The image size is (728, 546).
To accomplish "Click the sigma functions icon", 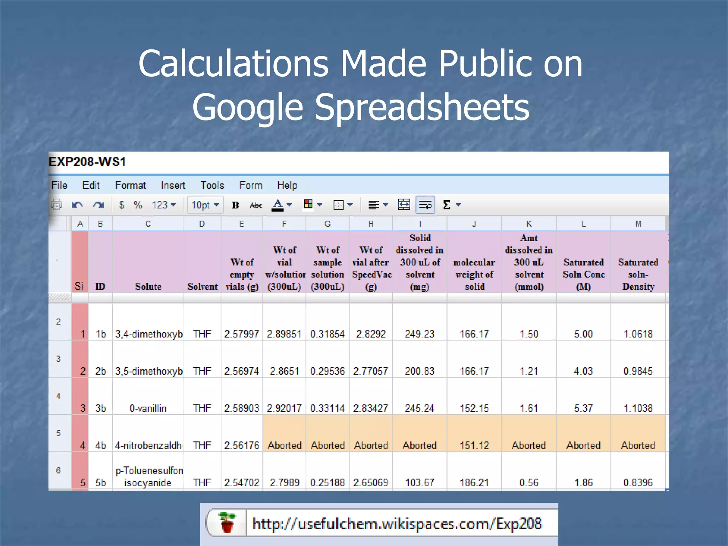I will (x=447, y=205).
